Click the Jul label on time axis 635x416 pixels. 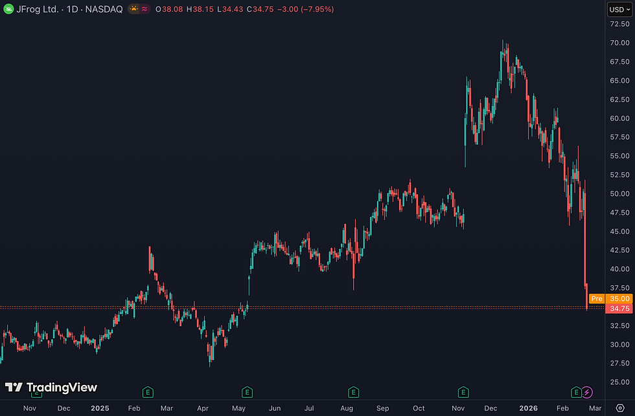coord(309,408)
